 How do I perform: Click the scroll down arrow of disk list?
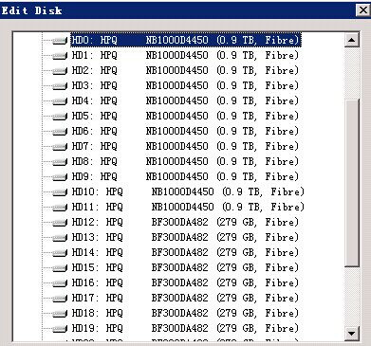pos(352,333)
